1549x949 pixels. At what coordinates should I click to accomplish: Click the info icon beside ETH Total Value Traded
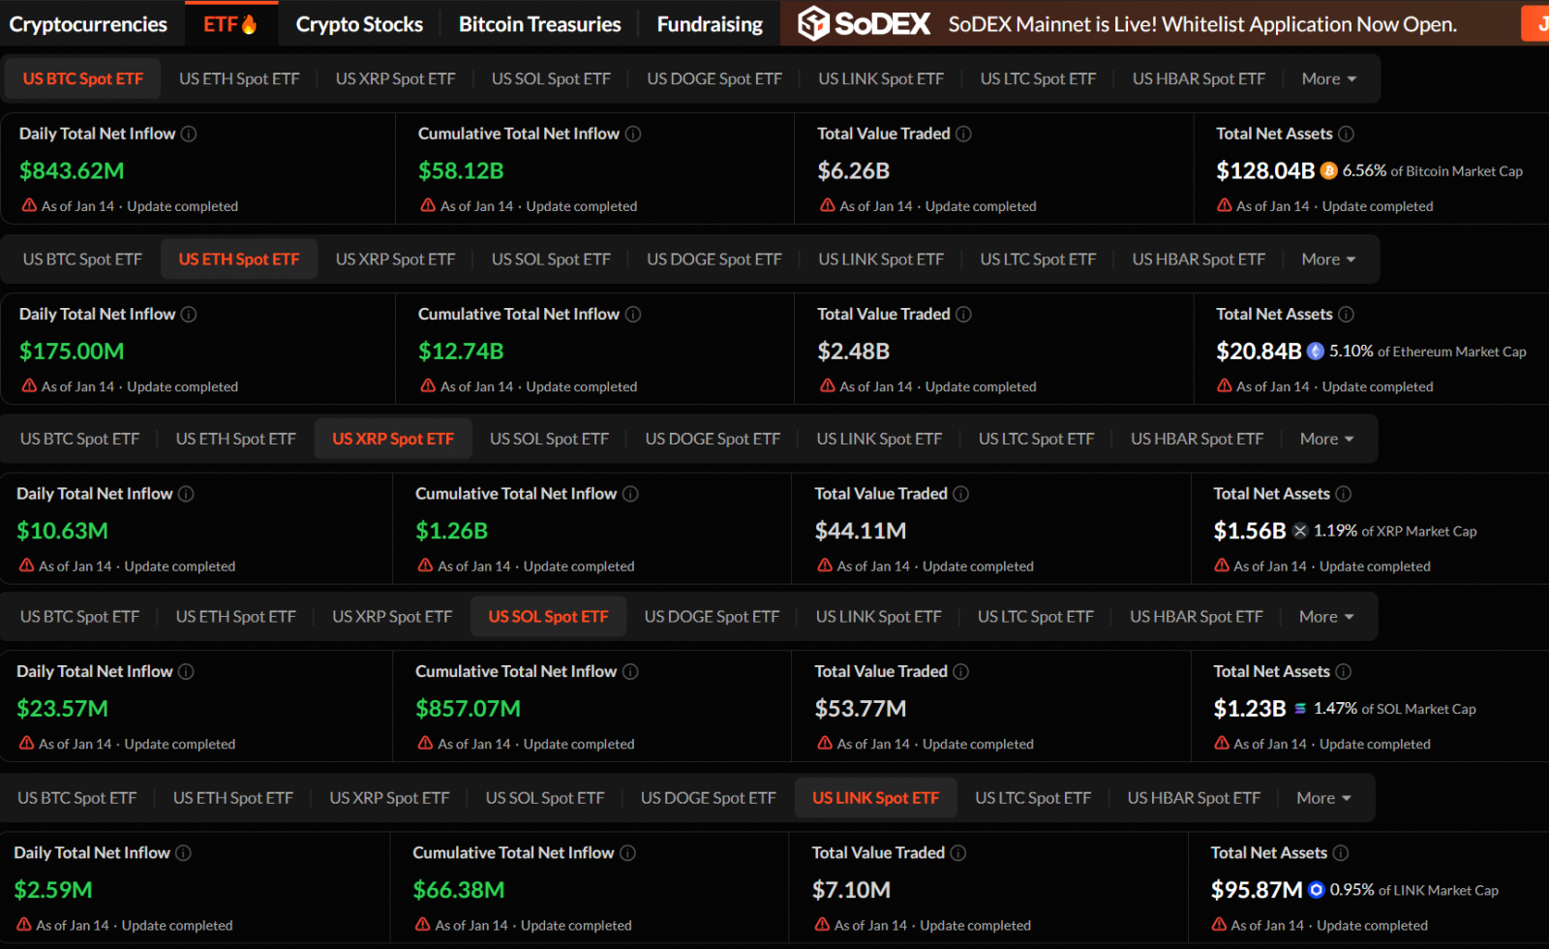click(964, 315)
